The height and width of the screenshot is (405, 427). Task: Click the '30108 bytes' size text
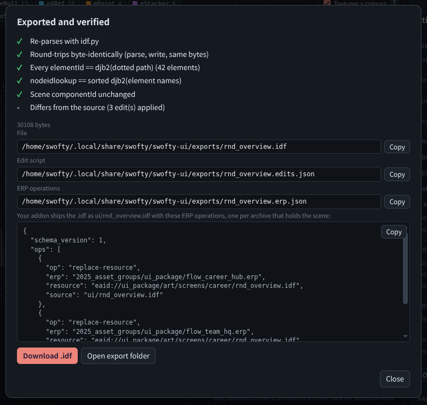(33, 125)
